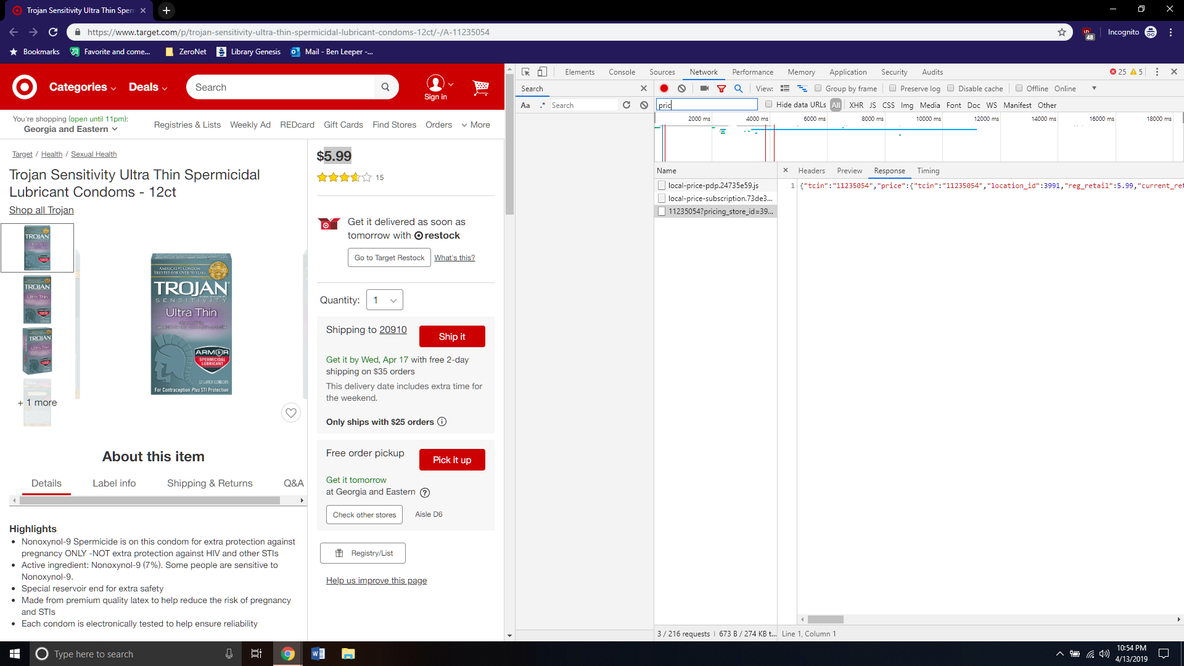Open the Console panel tab
The height and width of the screenshot is (666, 1184).
pos(622,72)
